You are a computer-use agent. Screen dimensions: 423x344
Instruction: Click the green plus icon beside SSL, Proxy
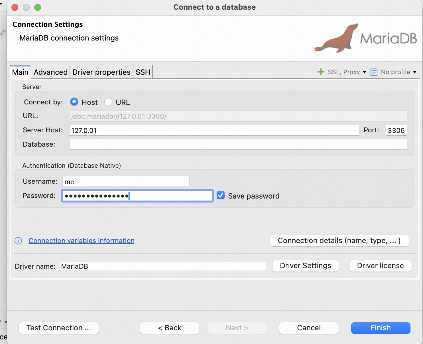click(321, 72)
